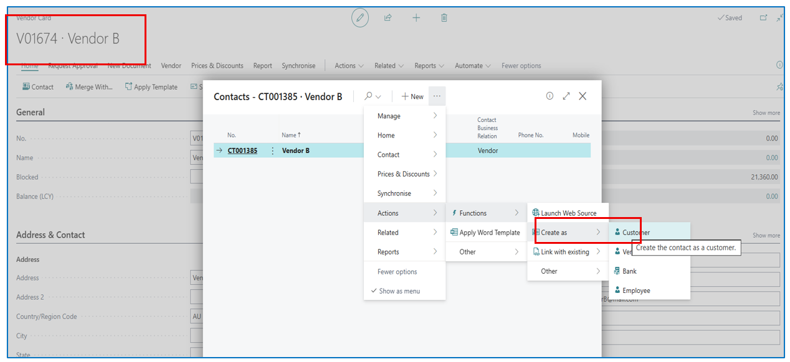
Task: Click the share icon in the header
Action: coord(388,18)
